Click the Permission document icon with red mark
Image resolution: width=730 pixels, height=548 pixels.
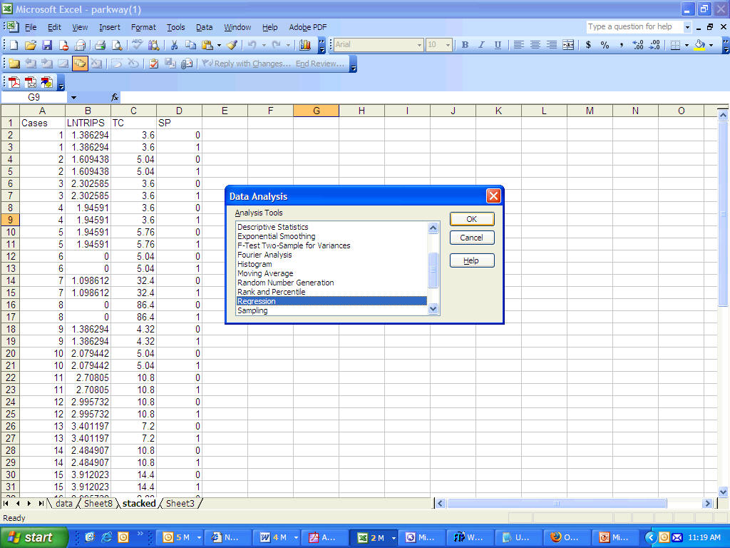63,45
